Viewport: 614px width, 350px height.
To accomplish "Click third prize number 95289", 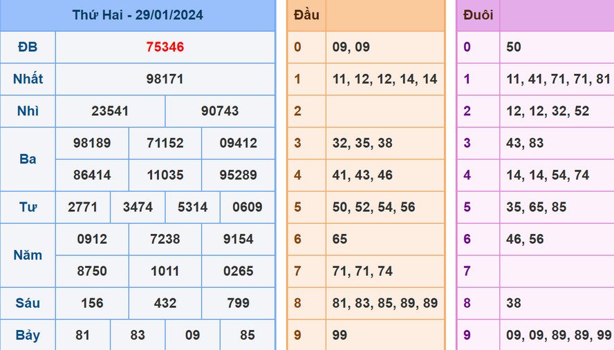I will pyautogui.click(x=238, y=175).
